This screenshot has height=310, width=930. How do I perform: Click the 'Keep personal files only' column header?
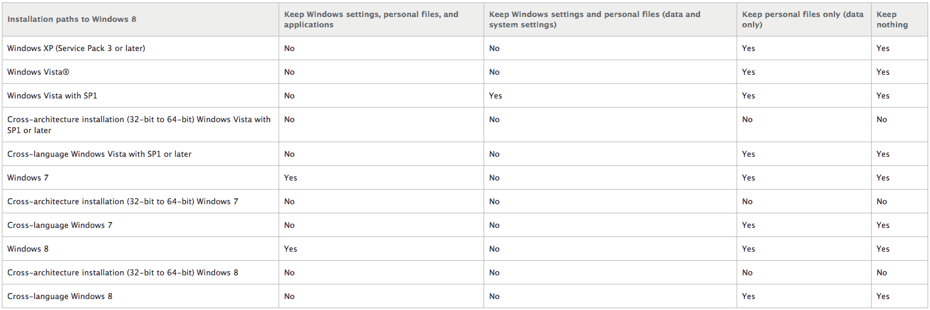(803, 19)
